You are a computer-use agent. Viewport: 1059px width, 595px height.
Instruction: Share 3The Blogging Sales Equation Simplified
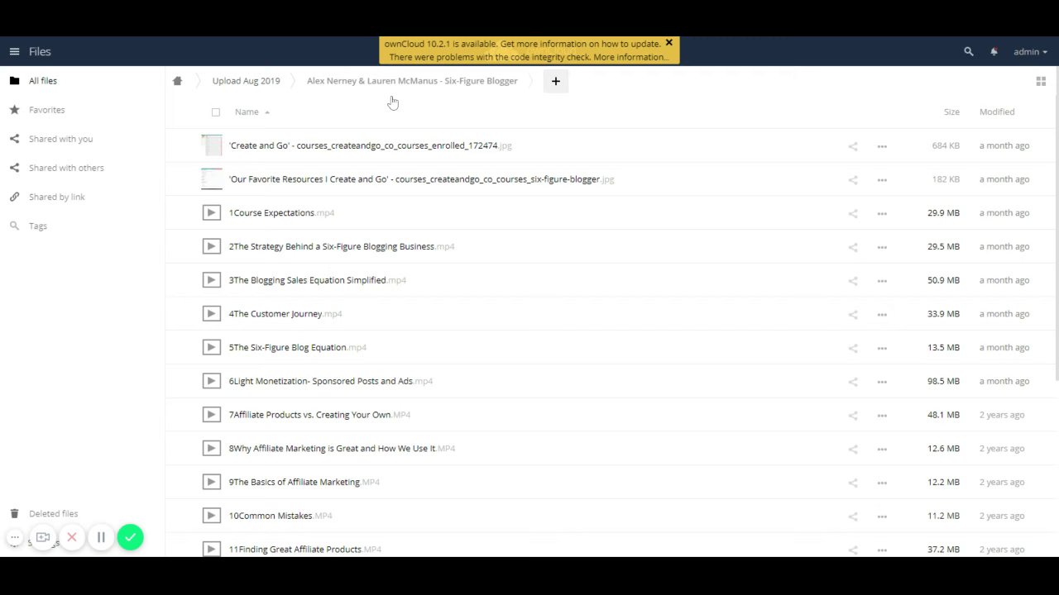tap(853, 280)
